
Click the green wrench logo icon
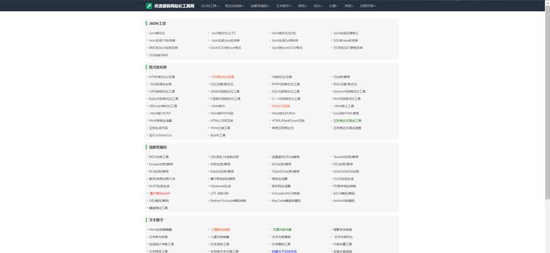(149, 6)
